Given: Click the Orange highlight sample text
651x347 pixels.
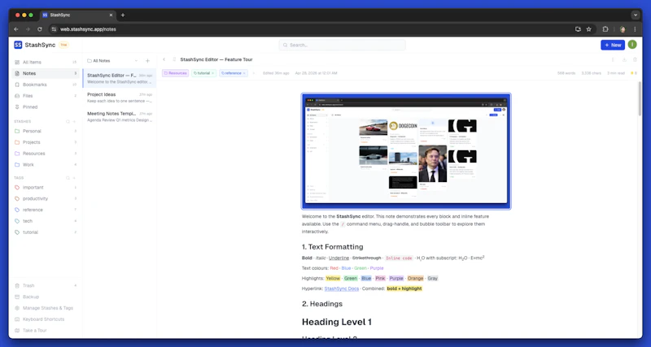Looking at the screenshot, I should [415, 278].
